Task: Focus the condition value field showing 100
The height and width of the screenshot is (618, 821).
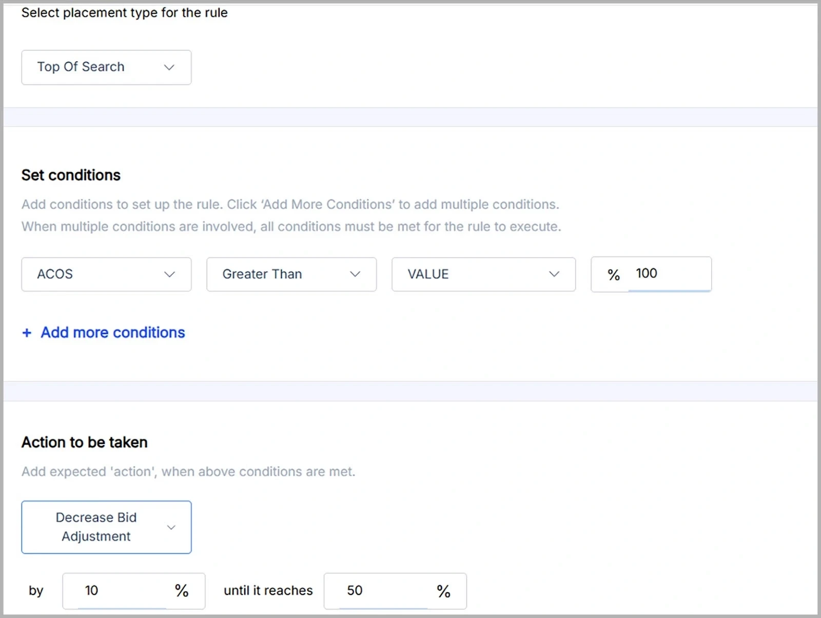Action: [x=651, y=275]
